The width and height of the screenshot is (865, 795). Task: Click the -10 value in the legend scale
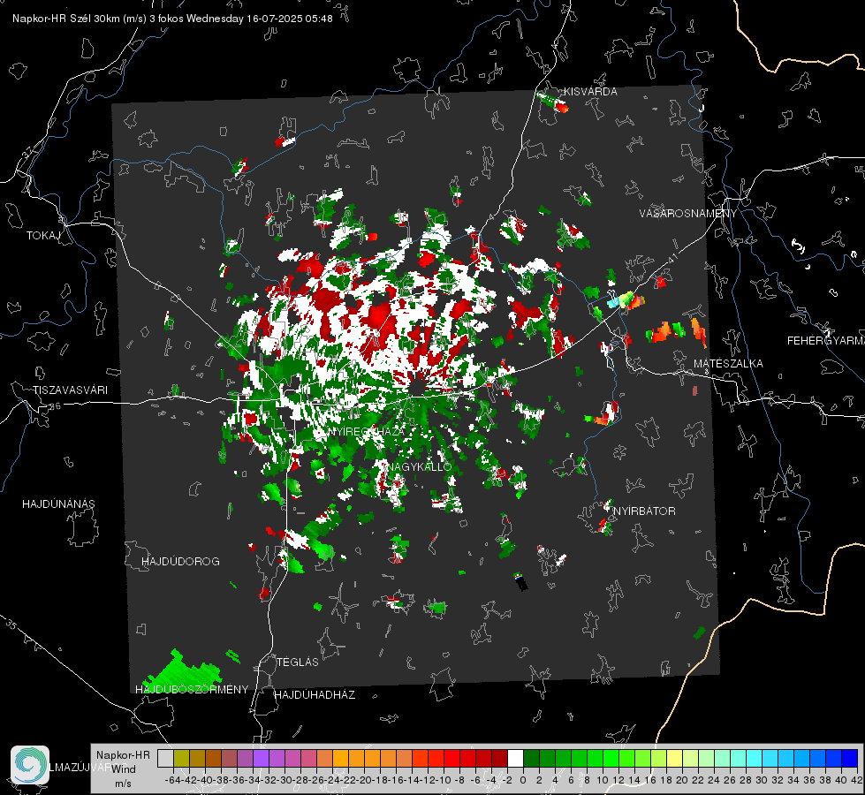pos(444,780)
